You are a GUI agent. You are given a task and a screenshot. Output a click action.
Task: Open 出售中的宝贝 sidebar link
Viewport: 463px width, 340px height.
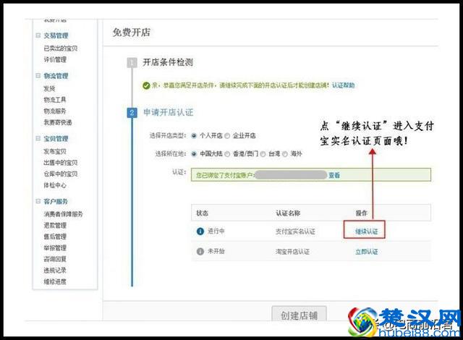coord(61,163)
